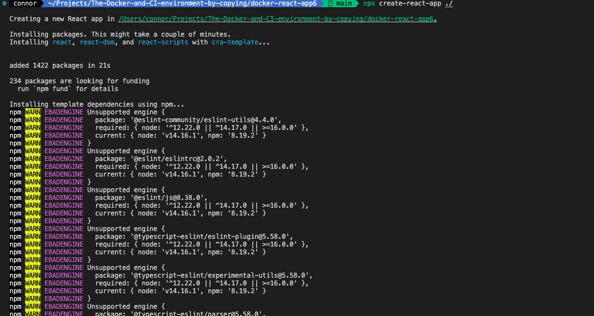Screen dimensions: 594x316
Task: Click the cyan 'react-dom' package name
Action: [x=97, y=42]
